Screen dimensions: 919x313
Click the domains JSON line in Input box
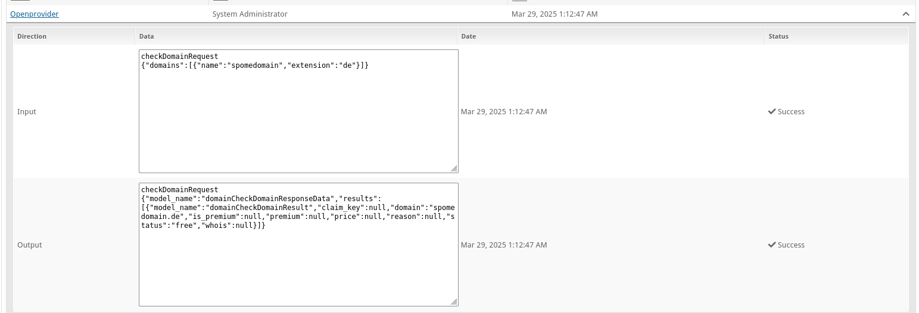[255, 65]
